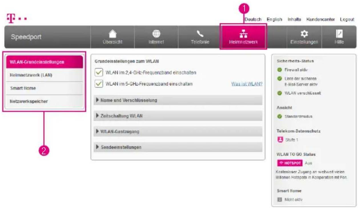Click the WLAN verschlüsselt green status icon

(x=279, y=93)
